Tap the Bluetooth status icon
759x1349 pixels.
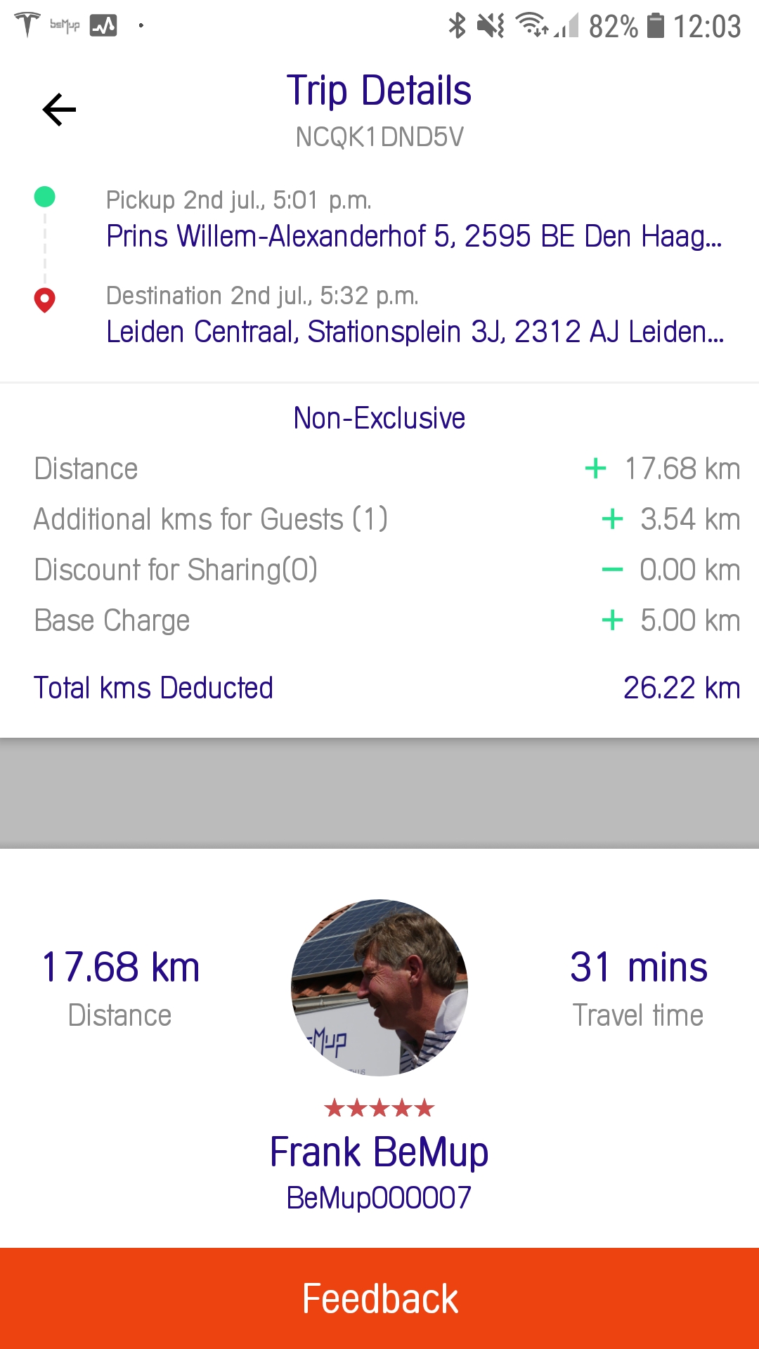tap(457, 26)
